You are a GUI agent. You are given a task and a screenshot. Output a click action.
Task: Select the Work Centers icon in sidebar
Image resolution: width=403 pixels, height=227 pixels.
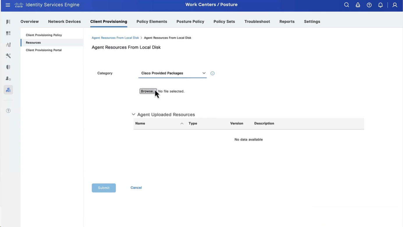click(8, 90)
